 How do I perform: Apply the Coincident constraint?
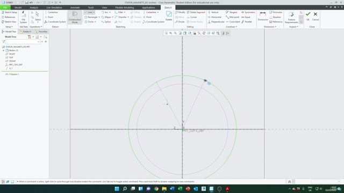(x=233, y=22)
